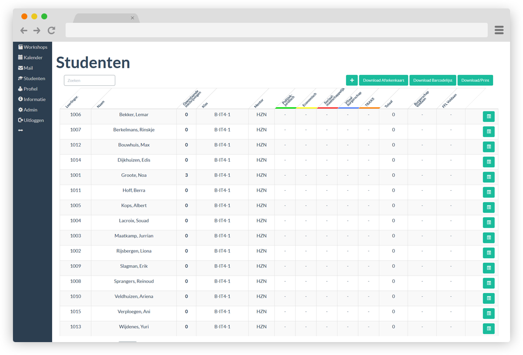Open Informatie in the sidebar
Image resolution: width=523 pixels, height=355 pixels.
pos(32,99)
